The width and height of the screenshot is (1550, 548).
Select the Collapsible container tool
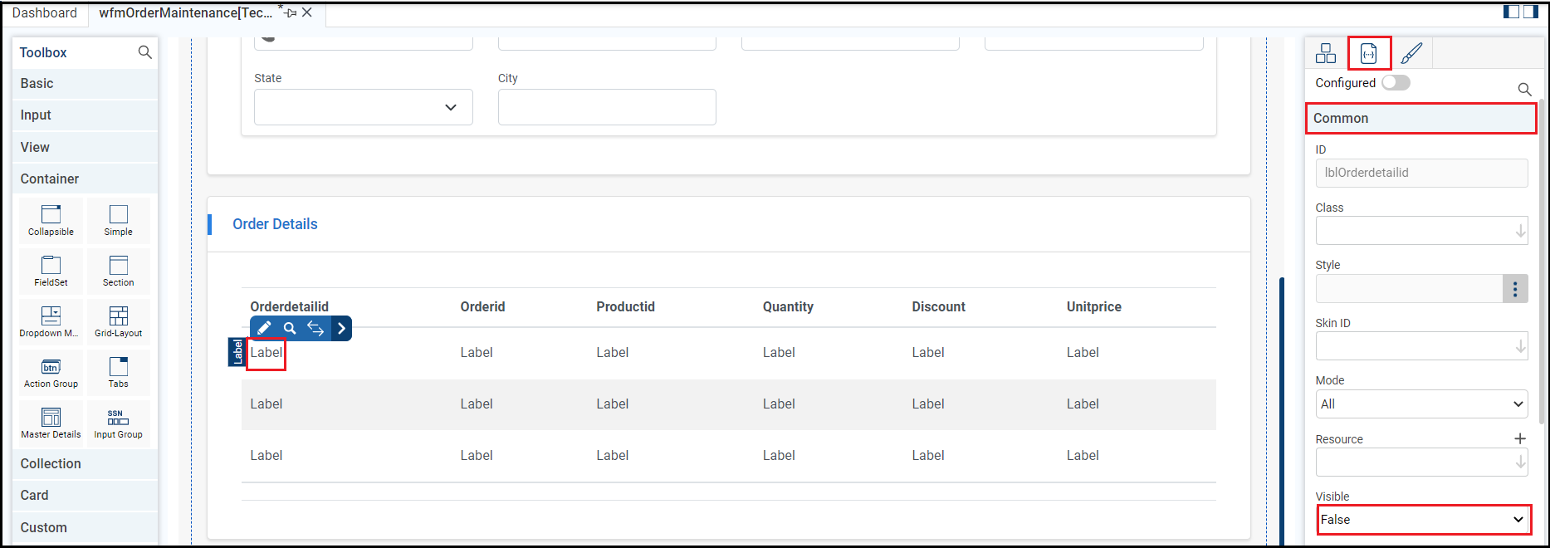click(51, 220)
